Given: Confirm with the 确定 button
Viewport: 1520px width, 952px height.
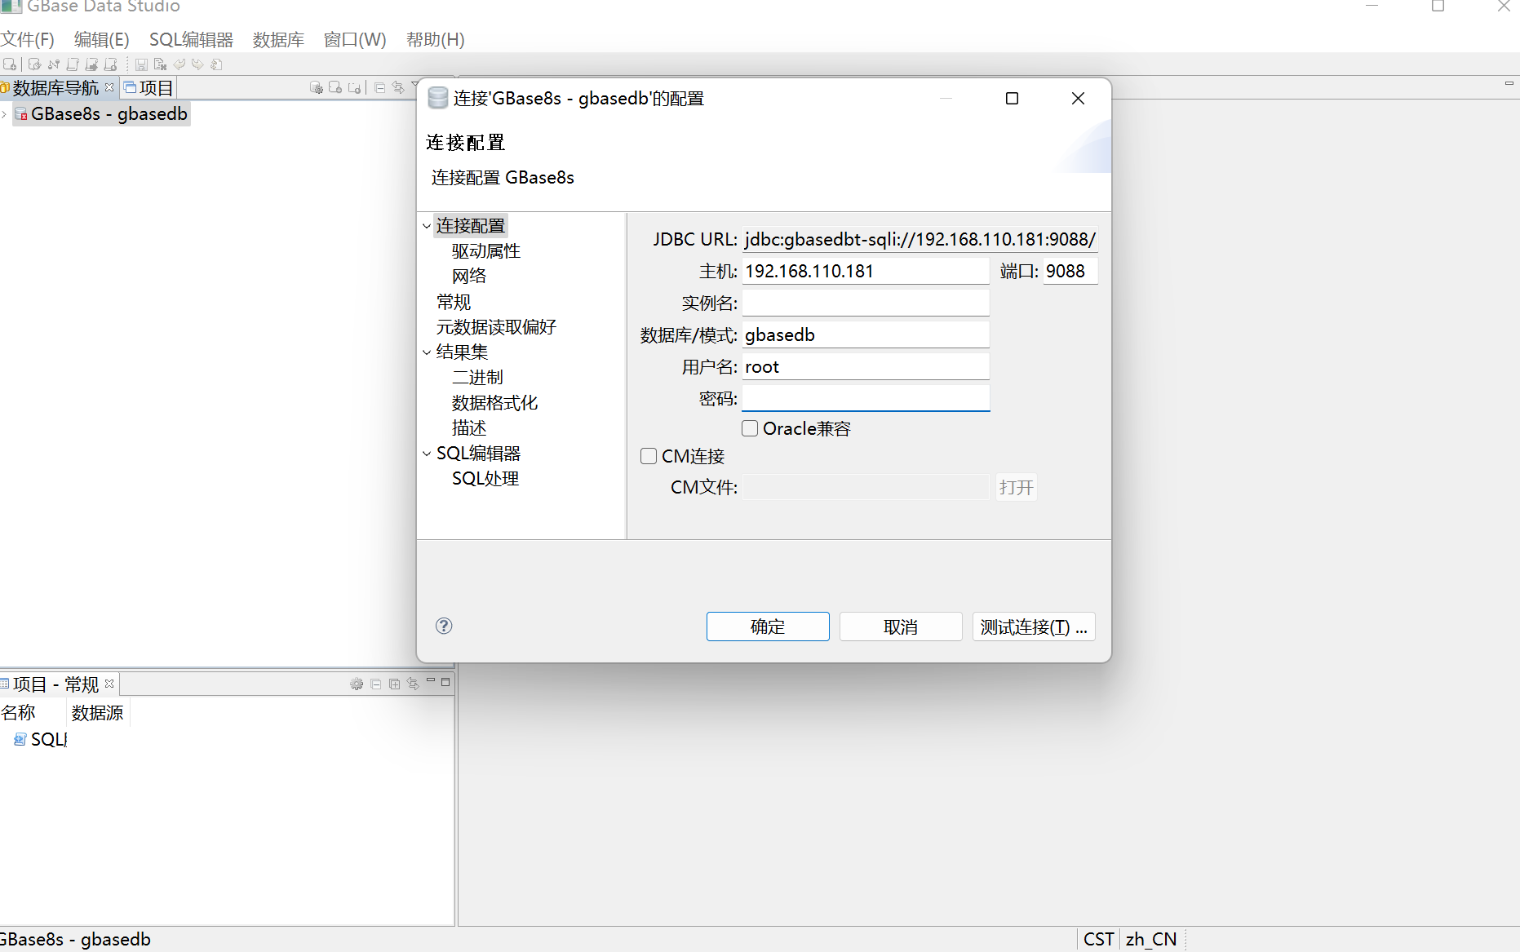Looking at the screenshot, I should tap(768, 627).
